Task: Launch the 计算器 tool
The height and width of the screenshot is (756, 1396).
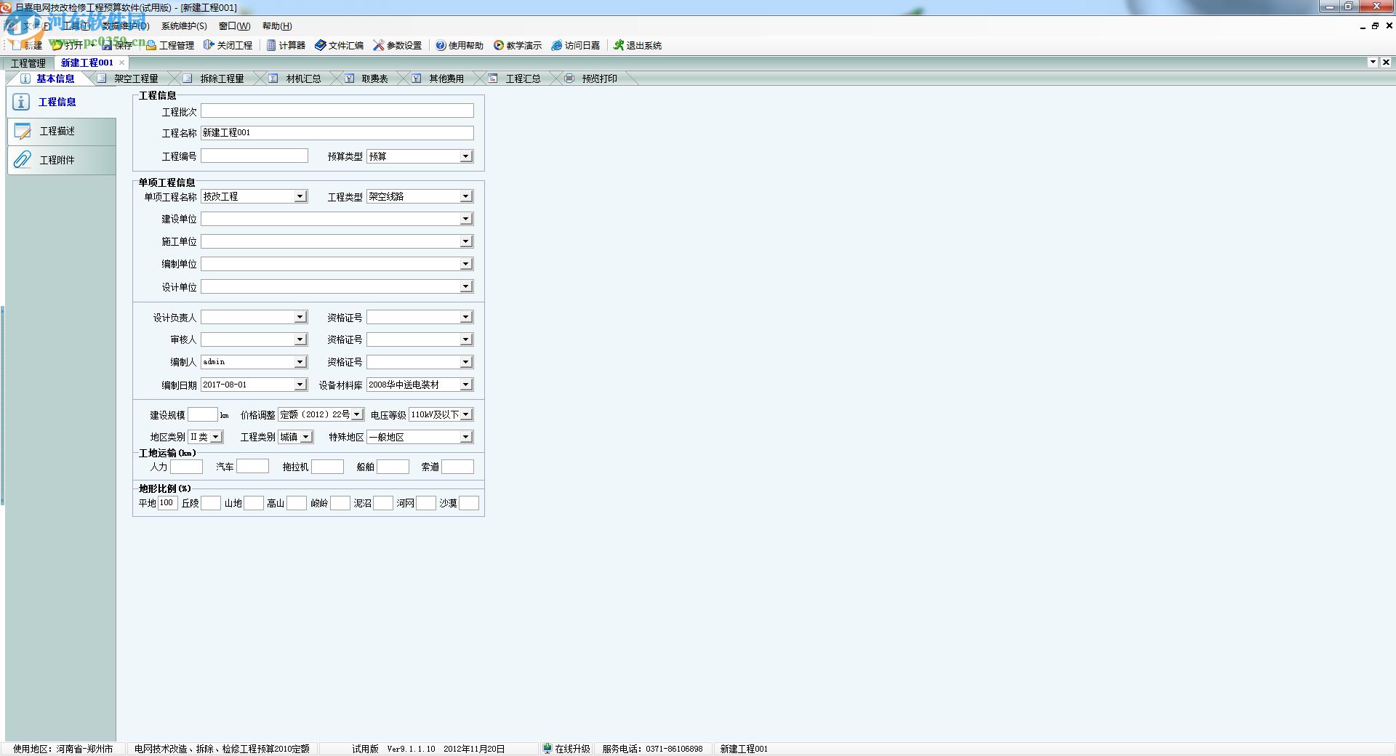Action: point(286,45)
